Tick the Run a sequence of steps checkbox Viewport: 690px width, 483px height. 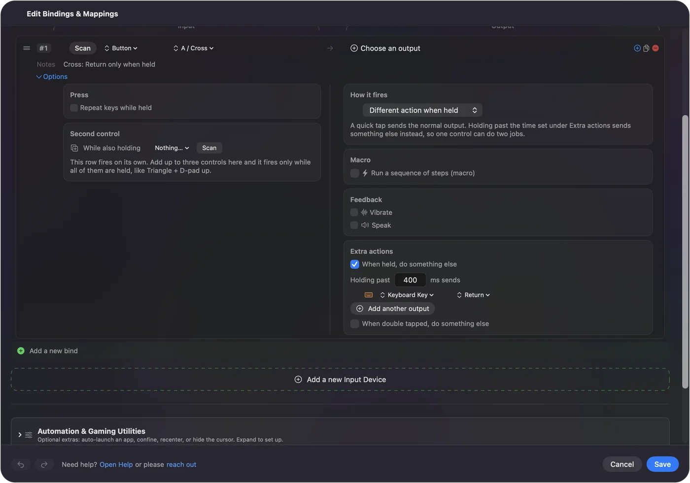tap(354, 173)
